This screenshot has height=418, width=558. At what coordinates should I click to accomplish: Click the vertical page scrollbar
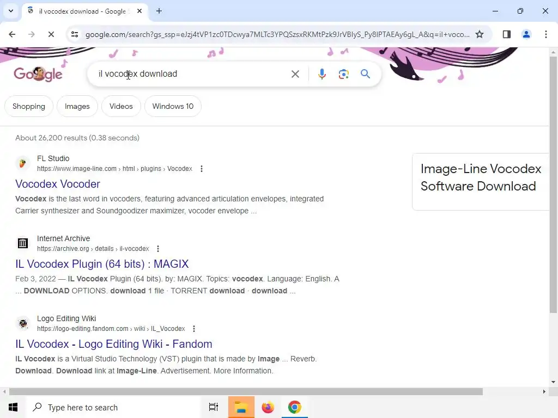tap(553, 185)
